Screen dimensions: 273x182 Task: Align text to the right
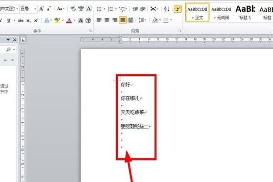click(115, 20)
